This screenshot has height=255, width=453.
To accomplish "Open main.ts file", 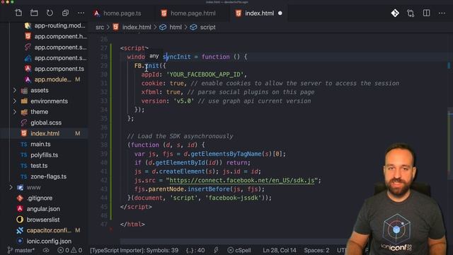I will (x=40, y=144).
